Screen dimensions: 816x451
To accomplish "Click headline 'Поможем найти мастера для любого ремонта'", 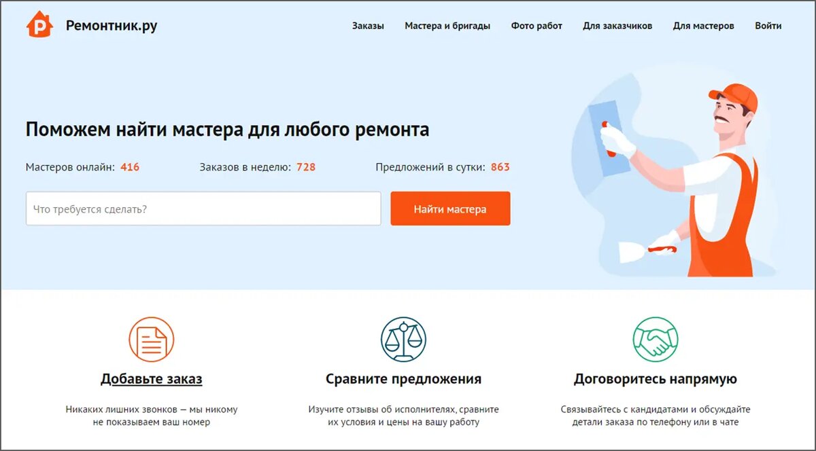I will pyautogui.click(x=227, y=129).
